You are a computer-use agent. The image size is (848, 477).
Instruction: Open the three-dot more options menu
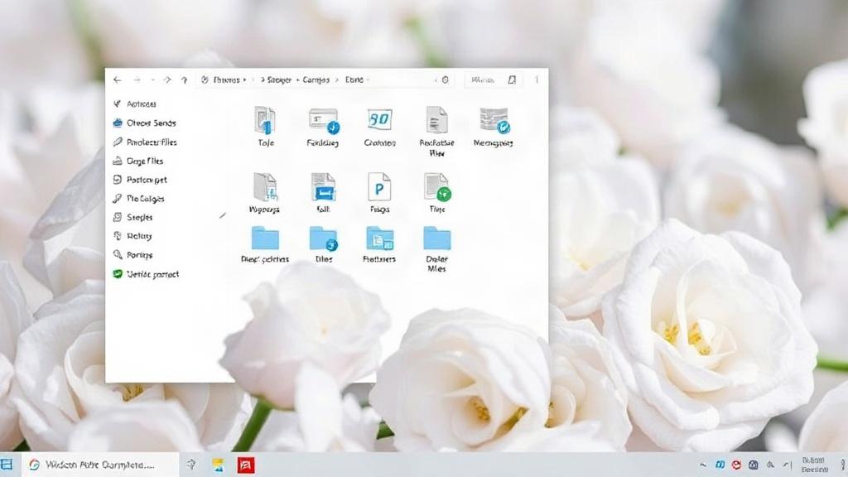click(x=537, y=79)
